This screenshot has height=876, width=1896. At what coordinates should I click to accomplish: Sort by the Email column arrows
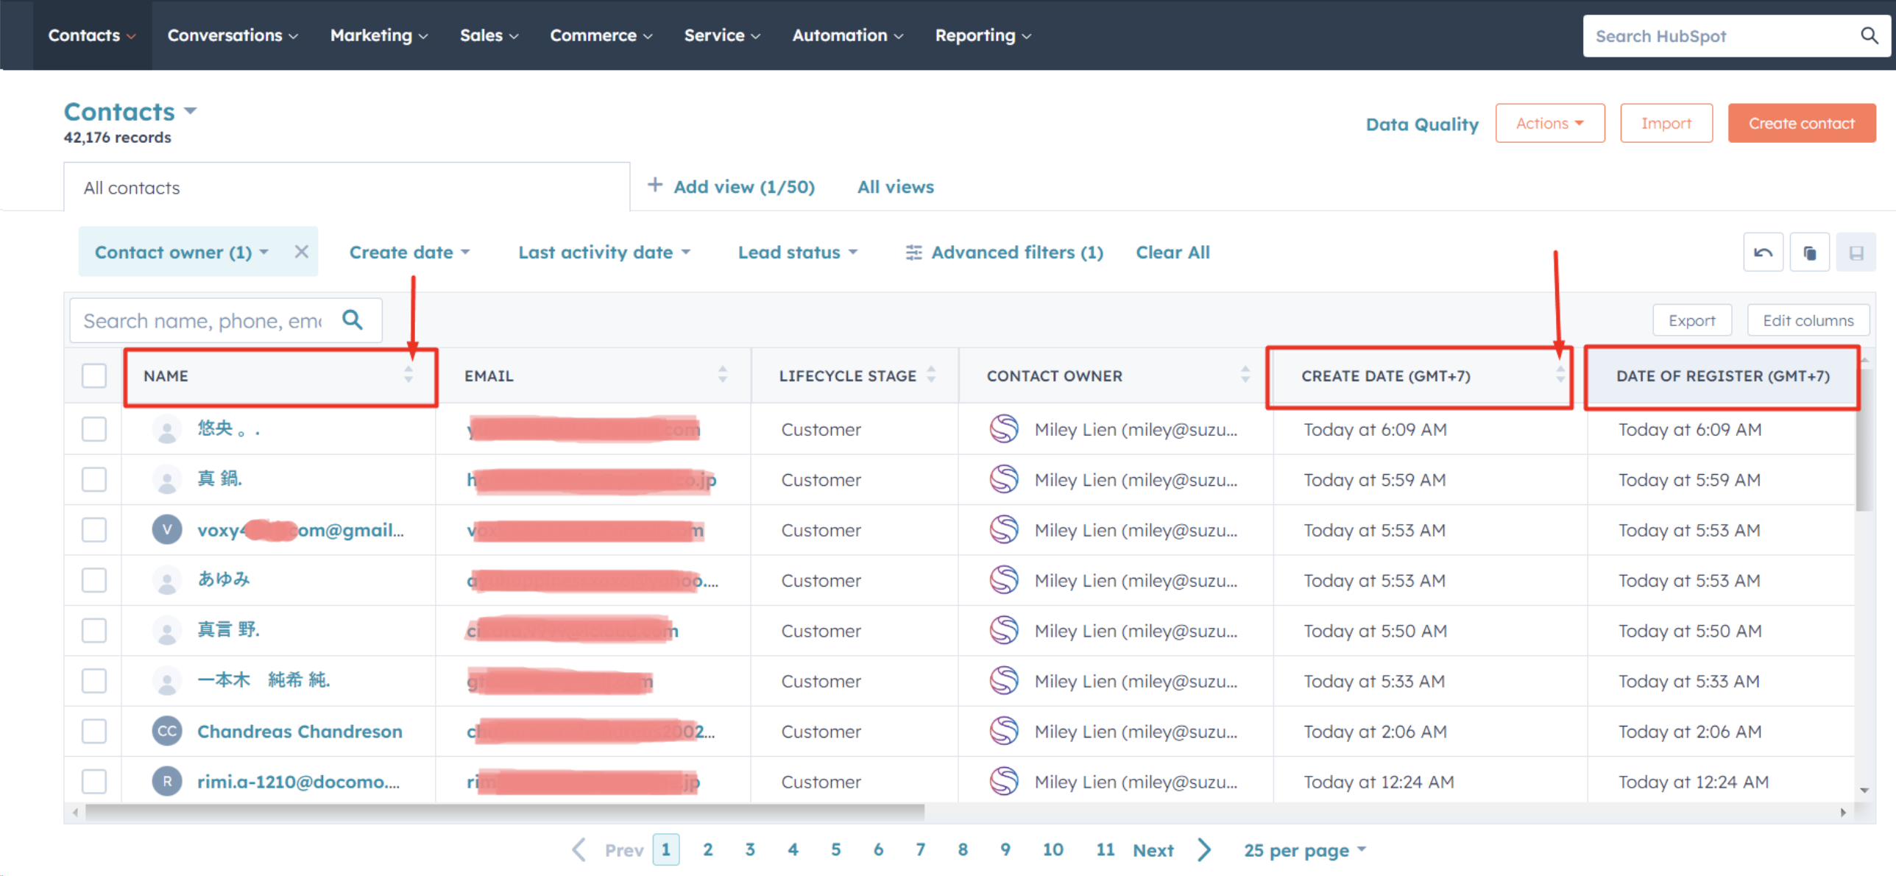pos(723,375)
